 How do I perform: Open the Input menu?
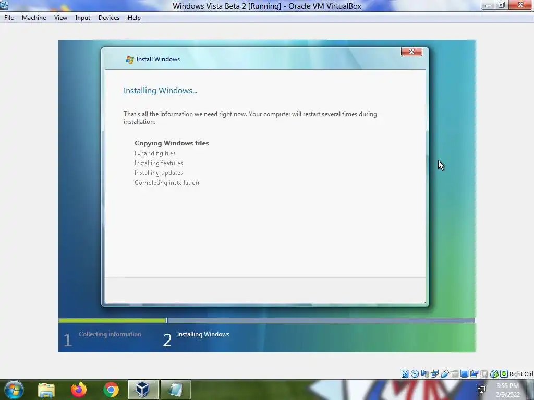pyautogui.click(x=83, y=18)
